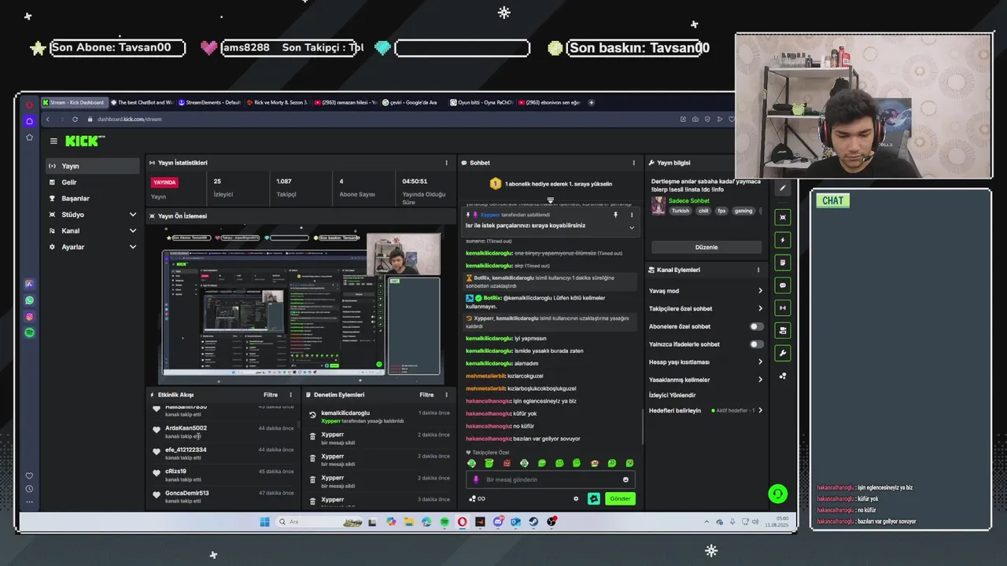Viewport: 1007px width, 566px height.
Task: Click the wrench icon in right strip
Action: (x=782, y=354)
